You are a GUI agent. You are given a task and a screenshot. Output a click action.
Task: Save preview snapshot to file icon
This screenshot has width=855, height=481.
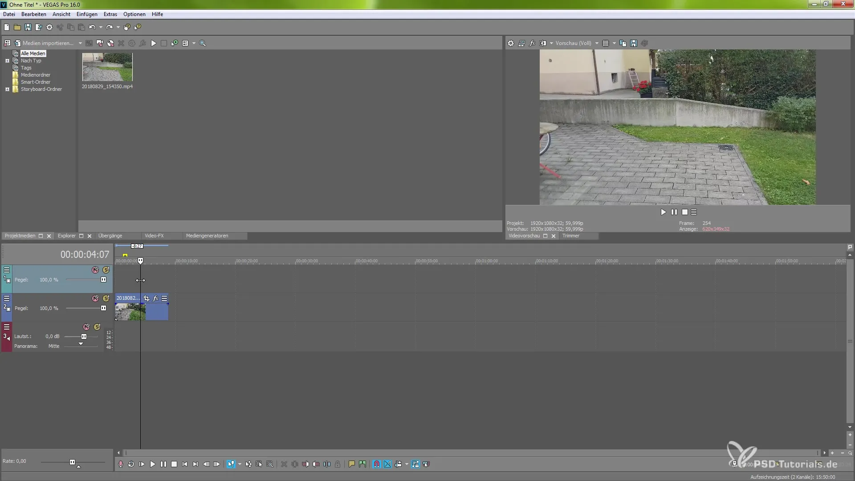[x=634, y=43]
